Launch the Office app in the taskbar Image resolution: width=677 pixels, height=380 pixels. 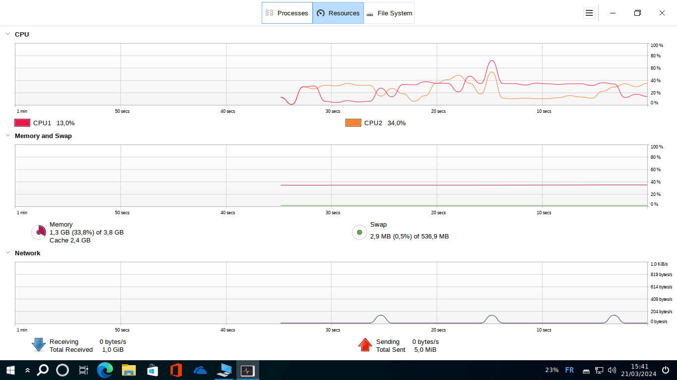tap(176, 370)
